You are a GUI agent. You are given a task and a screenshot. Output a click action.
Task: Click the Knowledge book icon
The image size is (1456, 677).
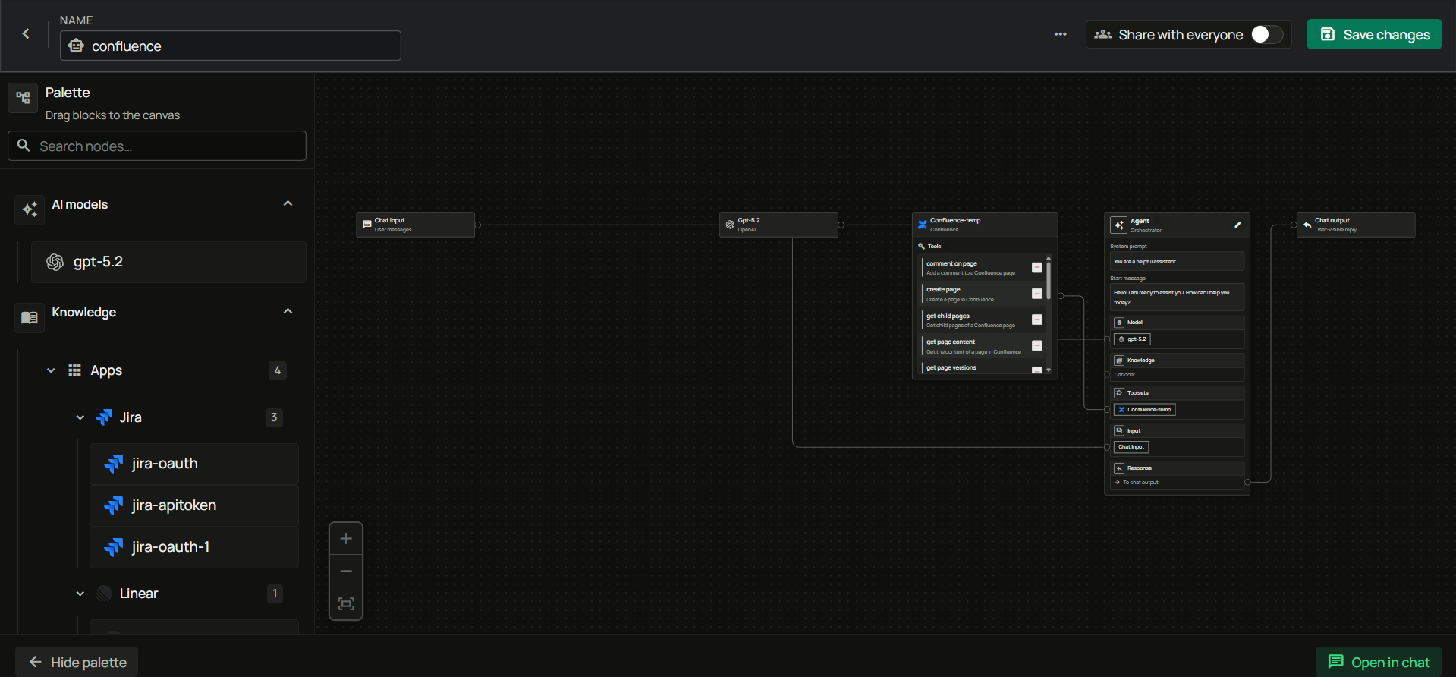point(30,317)
